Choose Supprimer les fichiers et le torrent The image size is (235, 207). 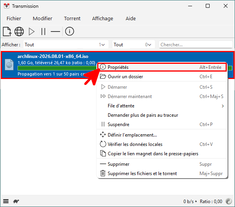click(x=162, y=174)
